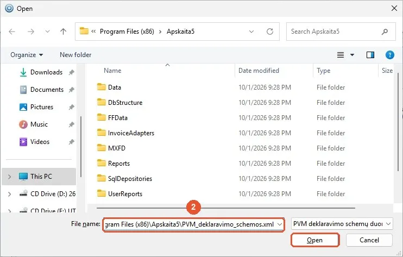
Task: Click the pin icon beside Documents
Action: pos(72,90)
